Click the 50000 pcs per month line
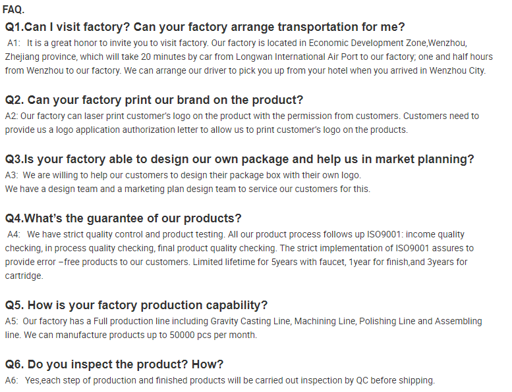Screen dimensions: 512x392 point(131,335)
